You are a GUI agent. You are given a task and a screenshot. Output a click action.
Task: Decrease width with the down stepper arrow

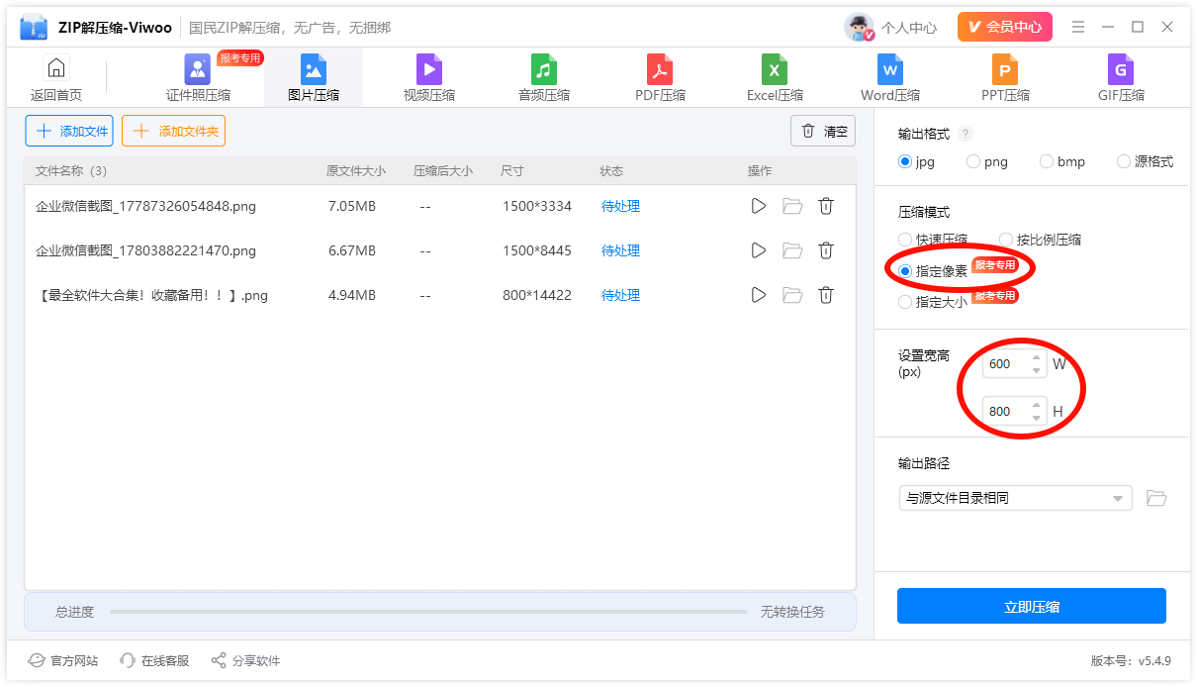pyautogui.click(x=1037, y=370)
